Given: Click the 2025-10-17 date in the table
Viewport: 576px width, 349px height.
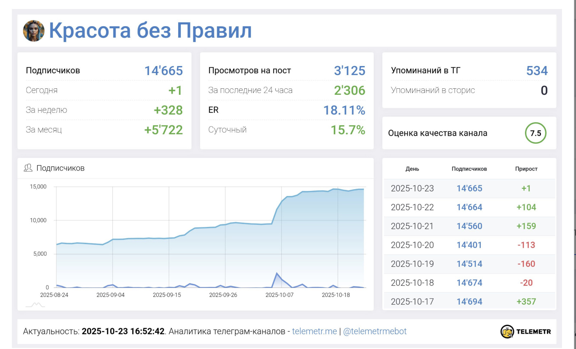Looking at the screenshot, I should click(412, 302).
